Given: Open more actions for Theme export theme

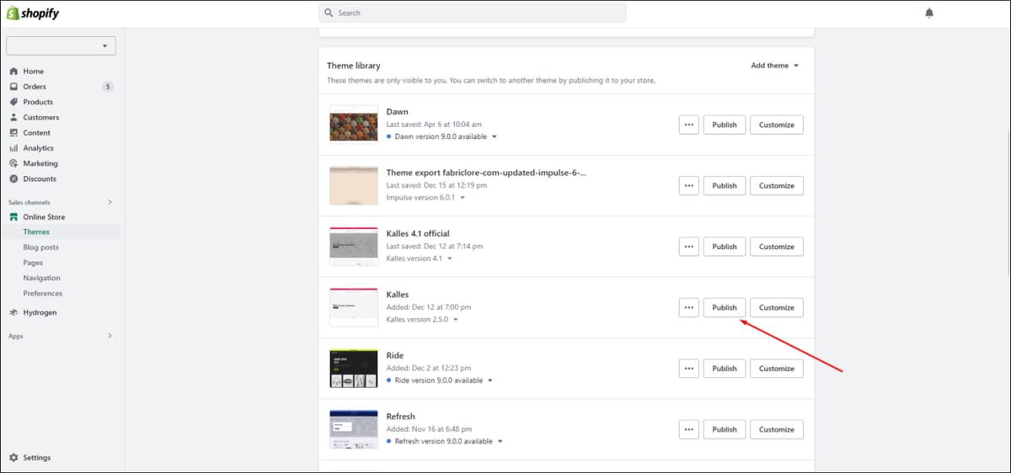Looking at the screenshot, I should 689,185.
